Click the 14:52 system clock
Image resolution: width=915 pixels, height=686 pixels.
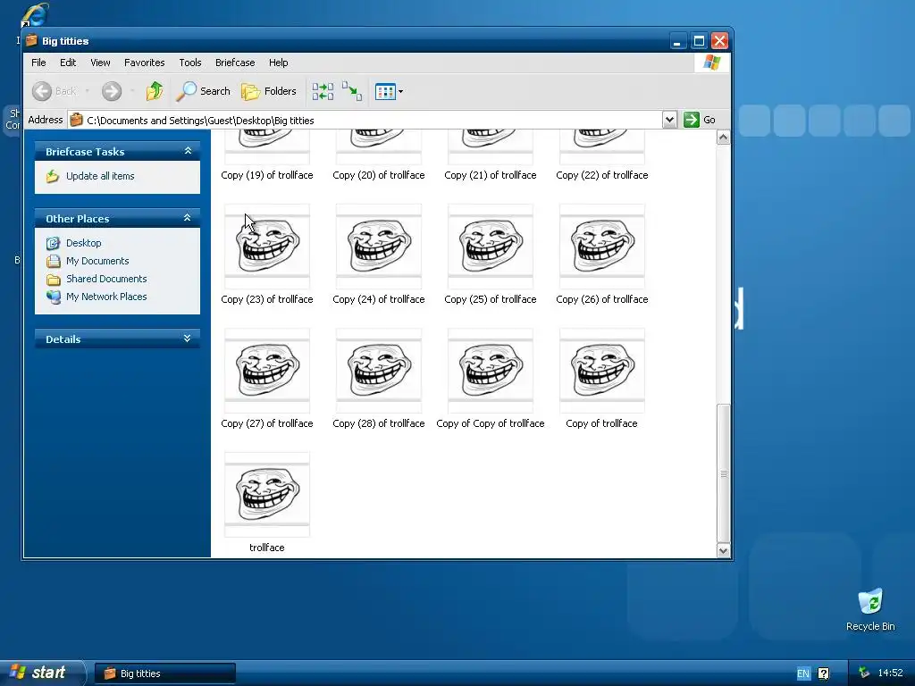tap(891, 673)
